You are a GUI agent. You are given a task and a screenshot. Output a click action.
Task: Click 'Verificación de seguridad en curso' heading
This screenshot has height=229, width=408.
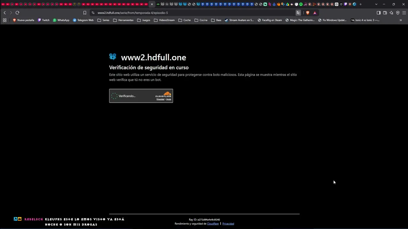point(149,67)
